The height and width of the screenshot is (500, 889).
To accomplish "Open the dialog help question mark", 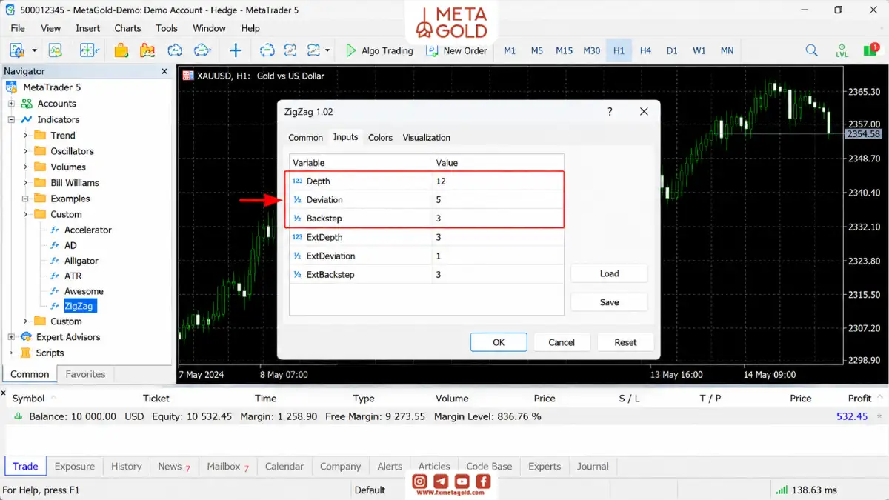I will (x=610, y=111).
